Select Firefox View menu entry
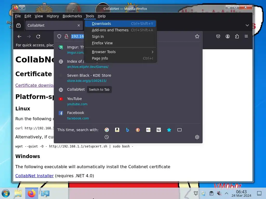Viewport: 266px width, 199px height. pyautogui.click(x=121, y=43)
